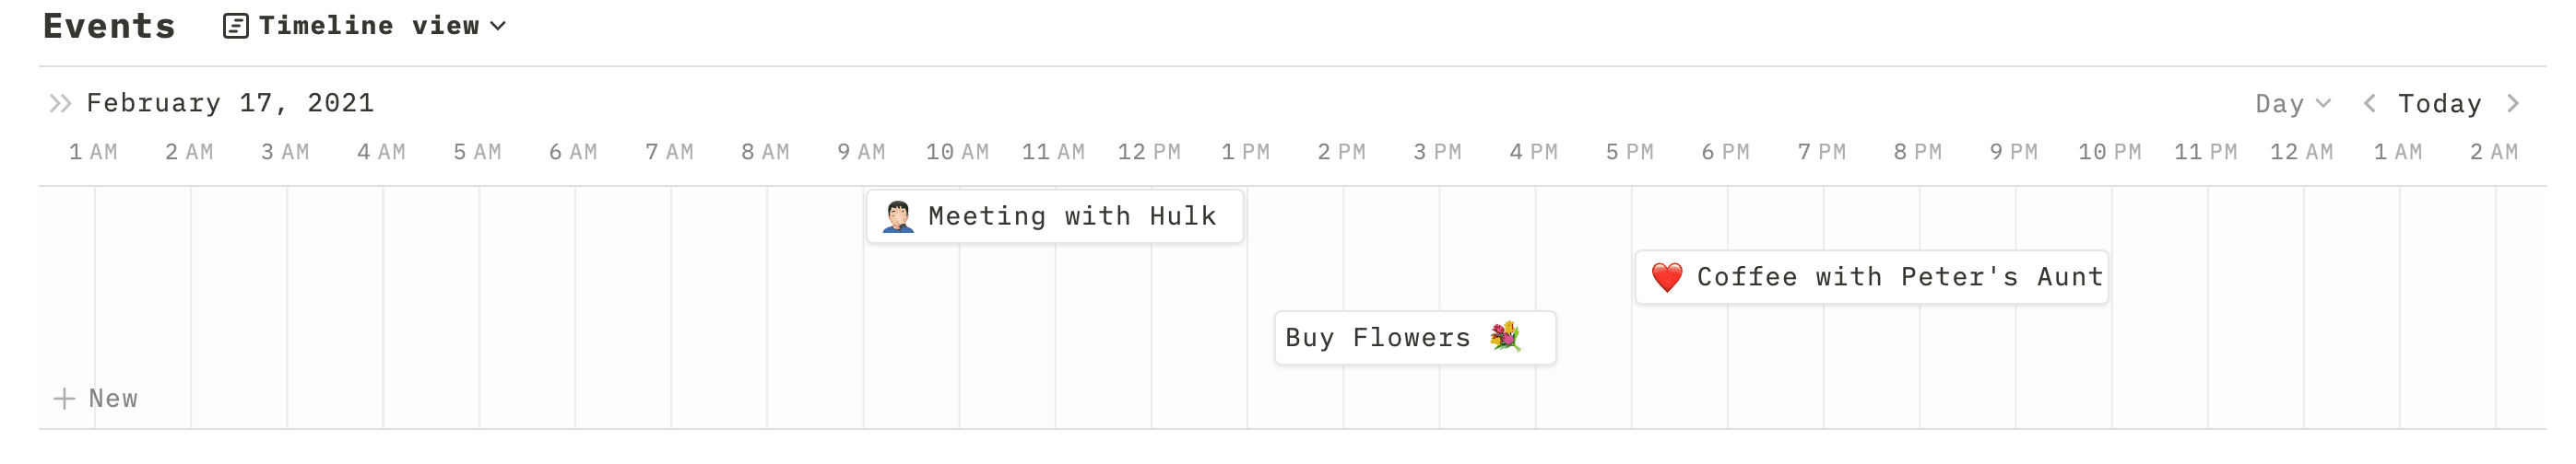Click the Events database title
Screen dimensions: 2576x464
tap(109, 26)
